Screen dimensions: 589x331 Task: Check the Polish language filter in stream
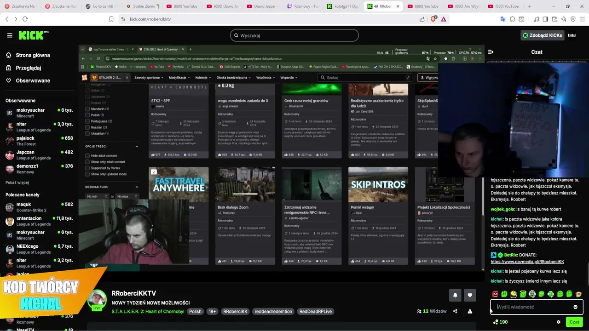(87, 115)
